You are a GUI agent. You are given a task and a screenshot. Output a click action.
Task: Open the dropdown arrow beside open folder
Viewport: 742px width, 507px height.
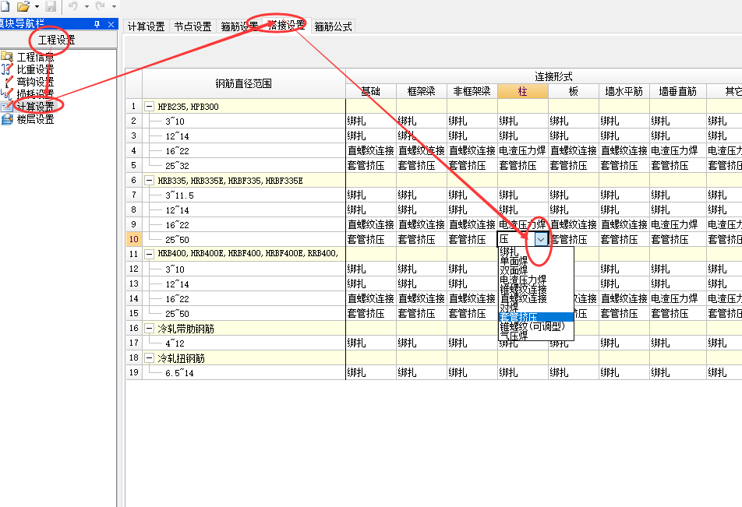click(x=37, y=7)
